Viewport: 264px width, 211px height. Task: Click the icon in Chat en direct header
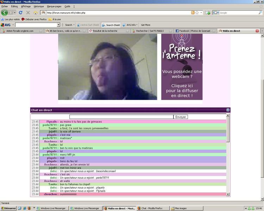pyautogui.click(x=228, y=110)
